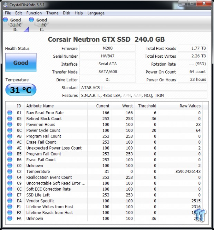The image size is (214, 230).
Task: Click the status orb for Lifetime Reads from Host
Action: coord(10,212)
